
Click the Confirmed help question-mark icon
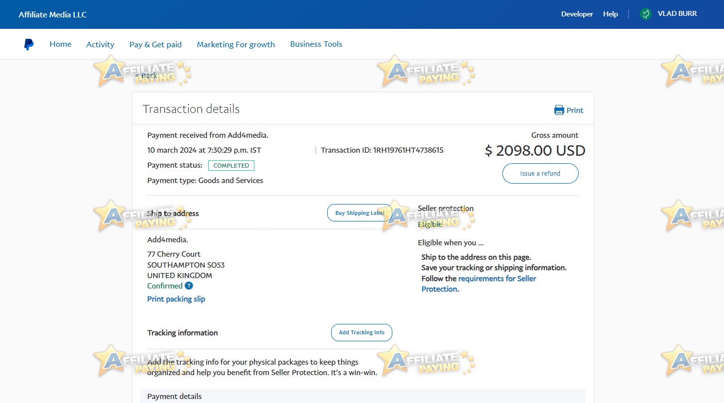point(189,286)
